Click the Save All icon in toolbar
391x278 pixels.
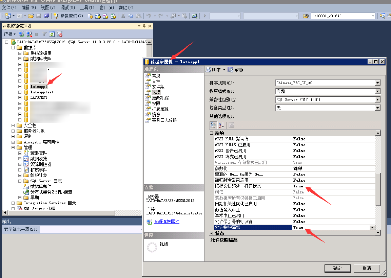tap(46, 16)
